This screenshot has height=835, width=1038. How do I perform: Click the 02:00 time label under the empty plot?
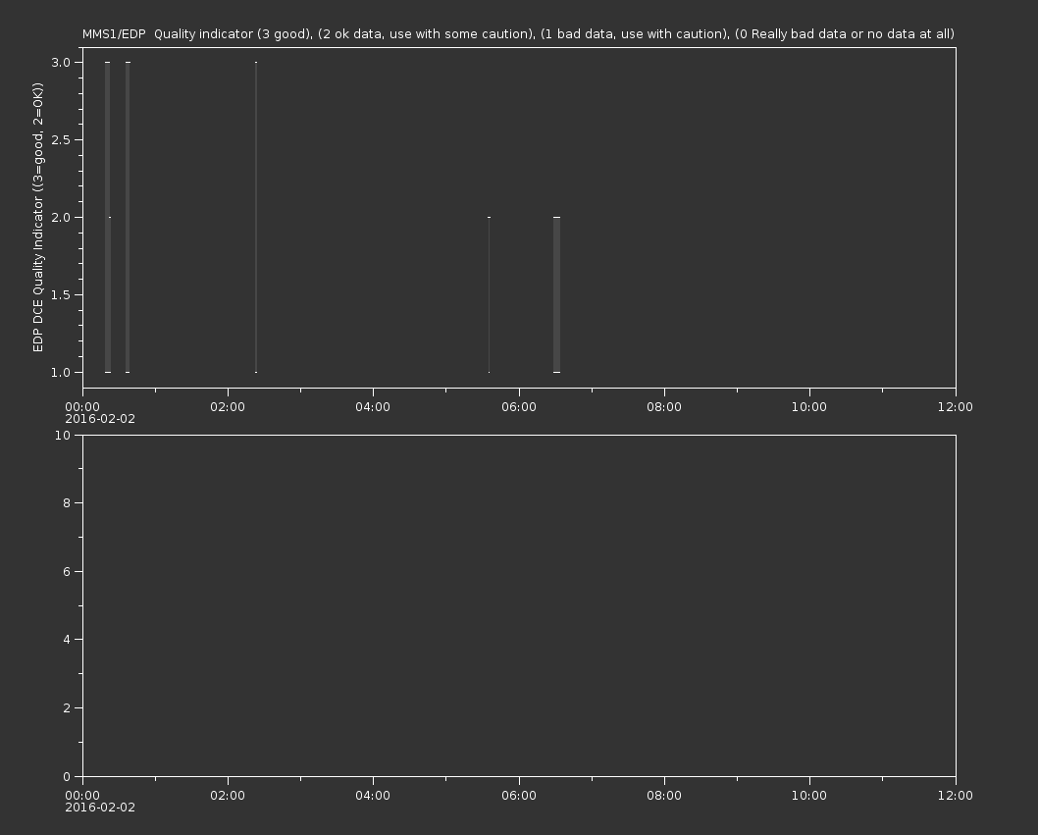click(228, 796)
